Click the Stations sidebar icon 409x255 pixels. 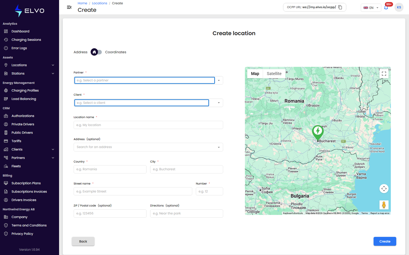[x=6, y=73]
